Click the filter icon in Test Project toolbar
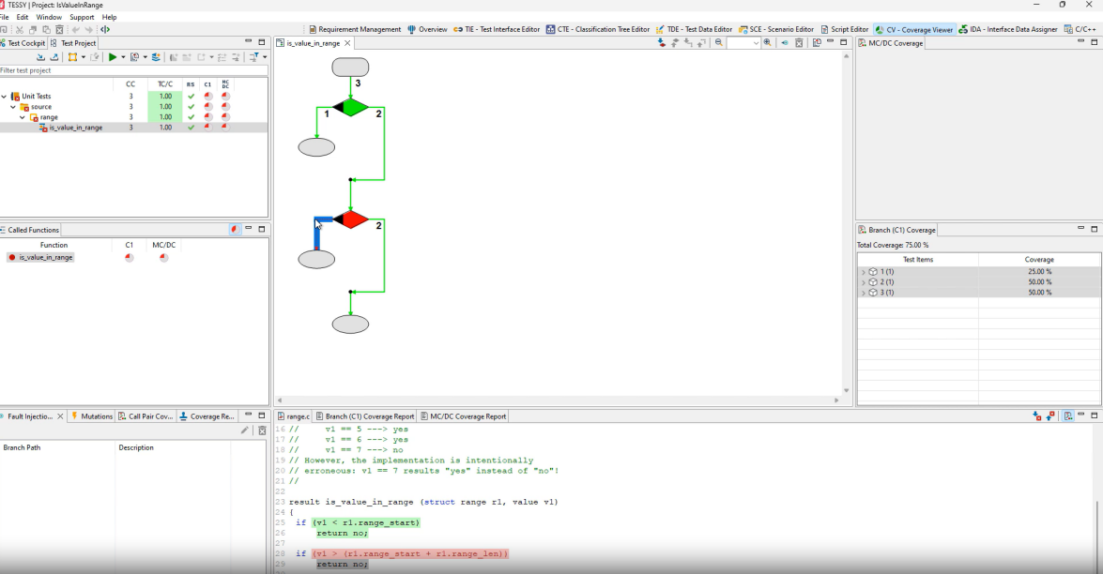This screenshot has width=1103, height=574. 253,57
